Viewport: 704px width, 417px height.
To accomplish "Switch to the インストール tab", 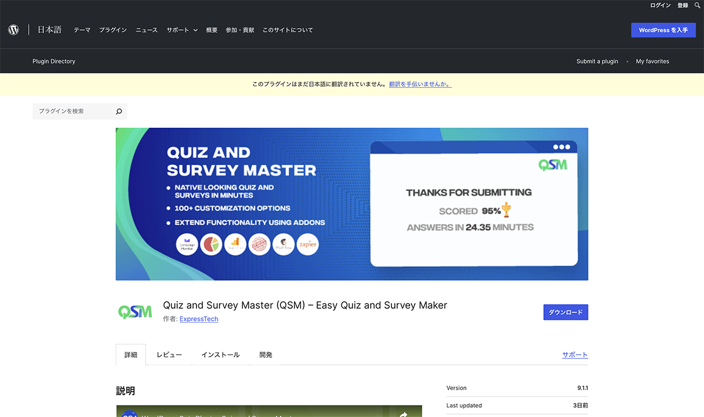I will (220, 355).
